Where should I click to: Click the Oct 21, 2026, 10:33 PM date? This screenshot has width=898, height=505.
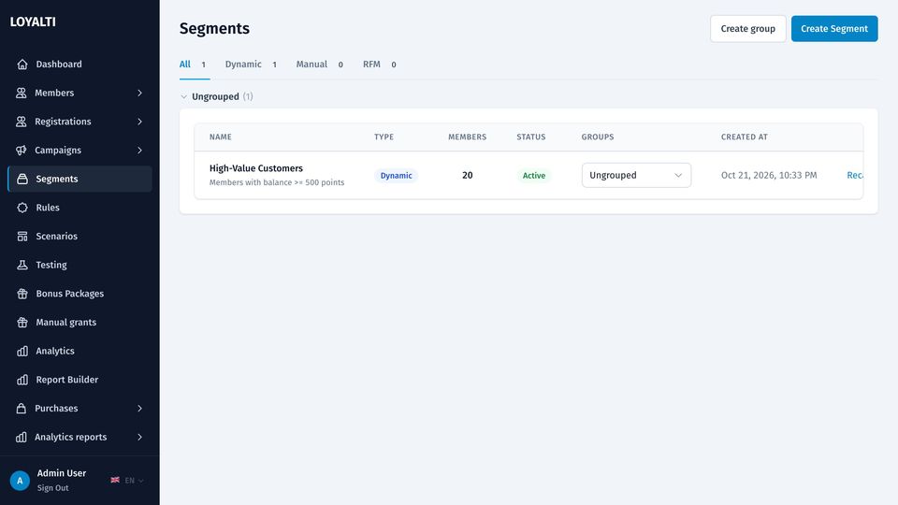[x=769, y=175]
